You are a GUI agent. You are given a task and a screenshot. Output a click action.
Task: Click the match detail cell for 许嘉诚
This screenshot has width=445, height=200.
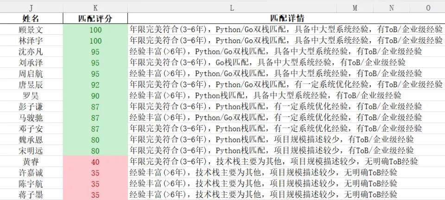click(264, 173)
